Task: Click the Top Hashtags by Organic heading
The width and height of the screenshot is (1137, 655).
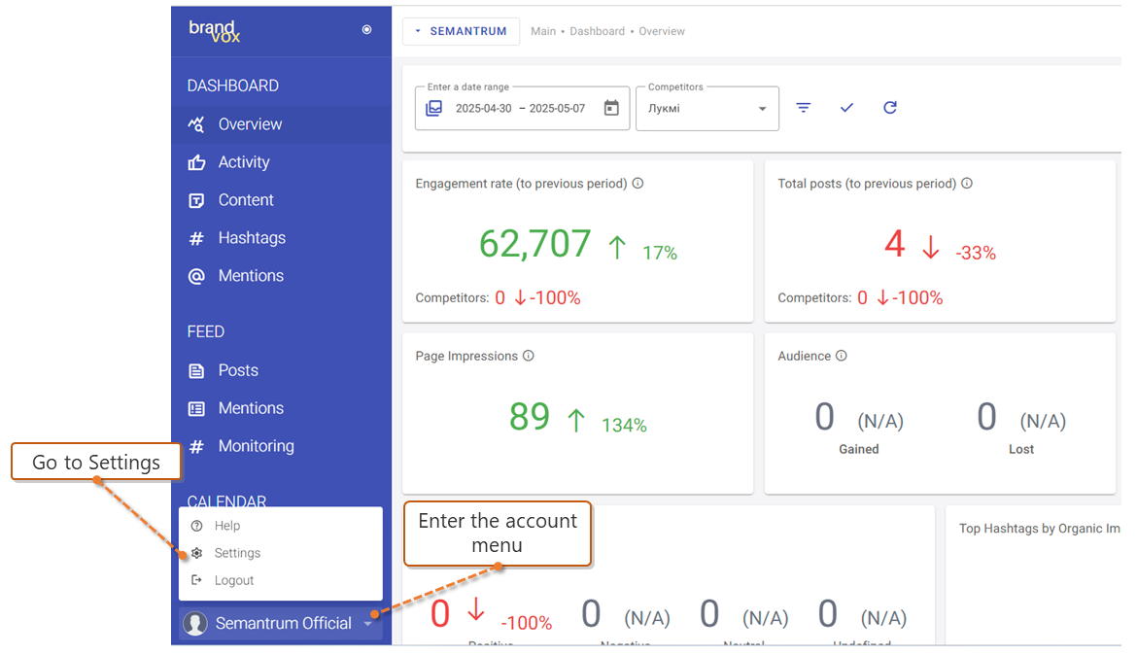Action: [x=1040, y=528]
